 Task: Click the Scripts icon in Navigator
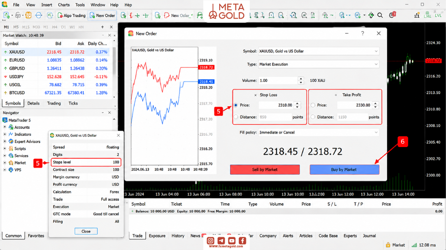[11, 149]
